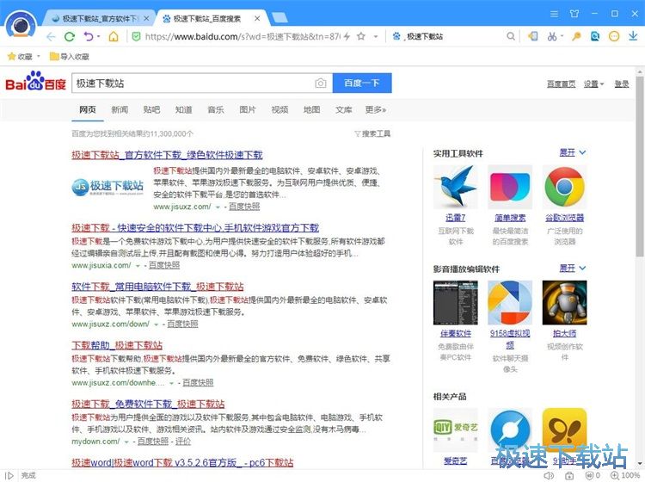The height and width of the screenshot is (482, 645).
Task: Open the 简单搜索 app icon
Action: coord(510,187)
